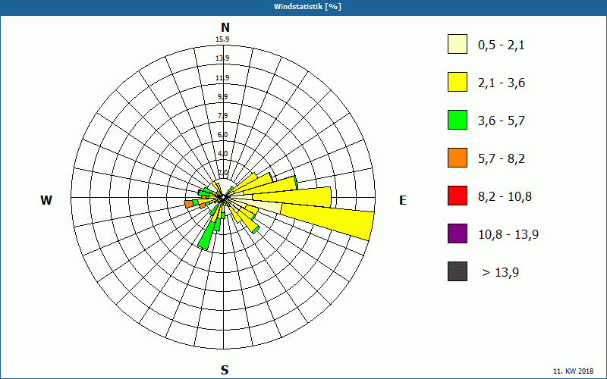The image size is (607, 379).
Task: Click the S compass label
Action: coord(225,370)
